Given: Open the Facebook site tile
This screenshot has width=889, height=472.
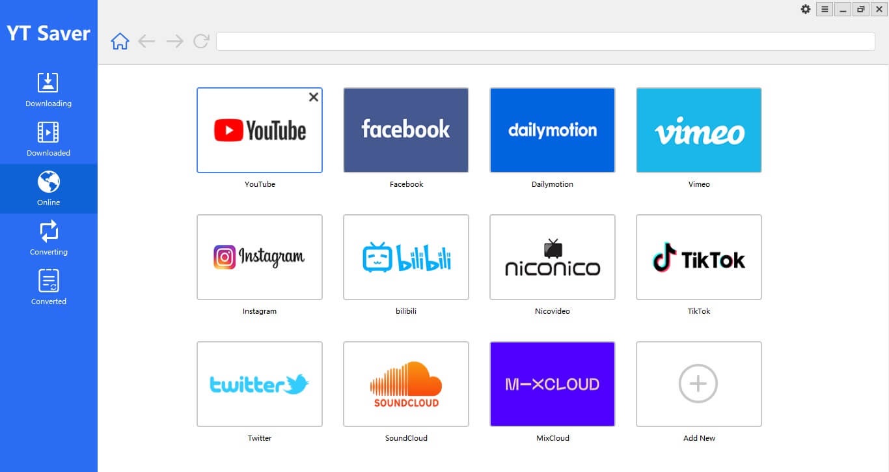Looking at the screenshot, I should 405,130.
